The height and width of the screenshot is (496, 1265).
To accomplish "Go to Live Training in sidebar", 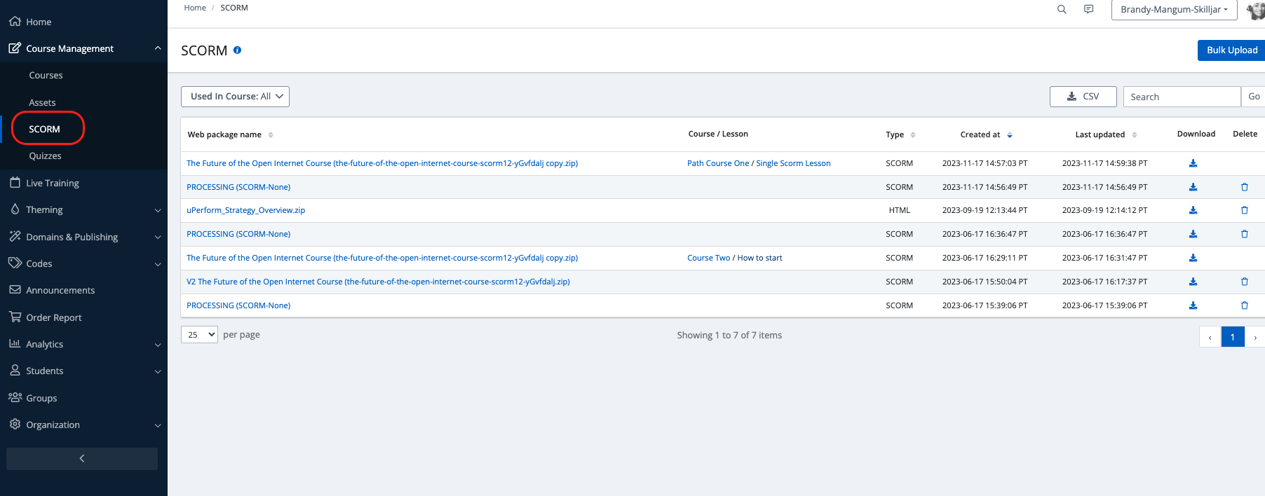I will point(53,183).
